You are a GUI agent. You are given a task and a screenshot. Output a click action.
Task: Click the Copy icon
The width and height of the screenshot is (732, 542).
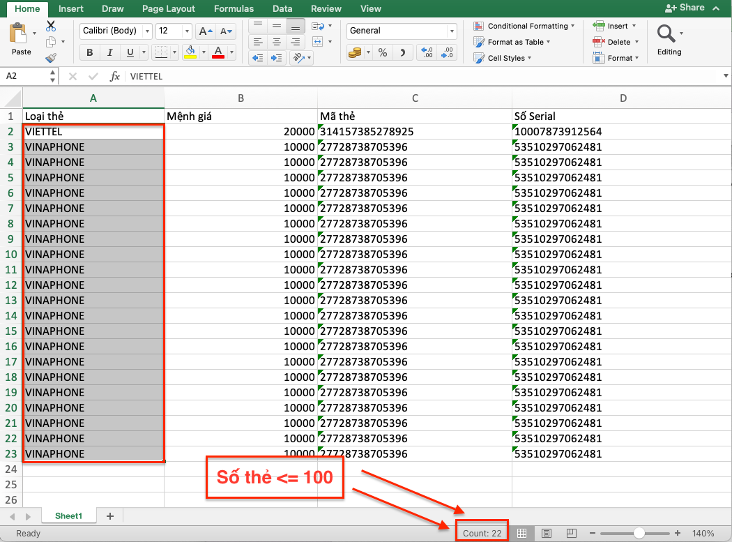click(51, 42)
